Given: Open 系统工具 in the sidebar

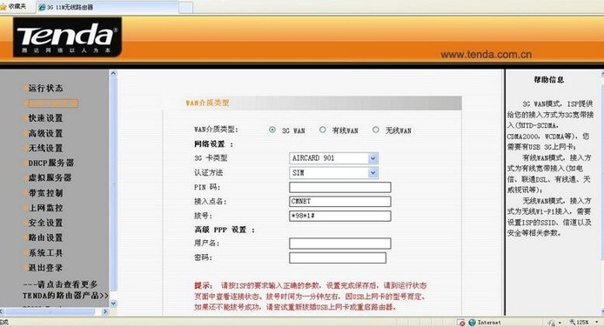Looking at the screenshot, I should coord(45,253).
